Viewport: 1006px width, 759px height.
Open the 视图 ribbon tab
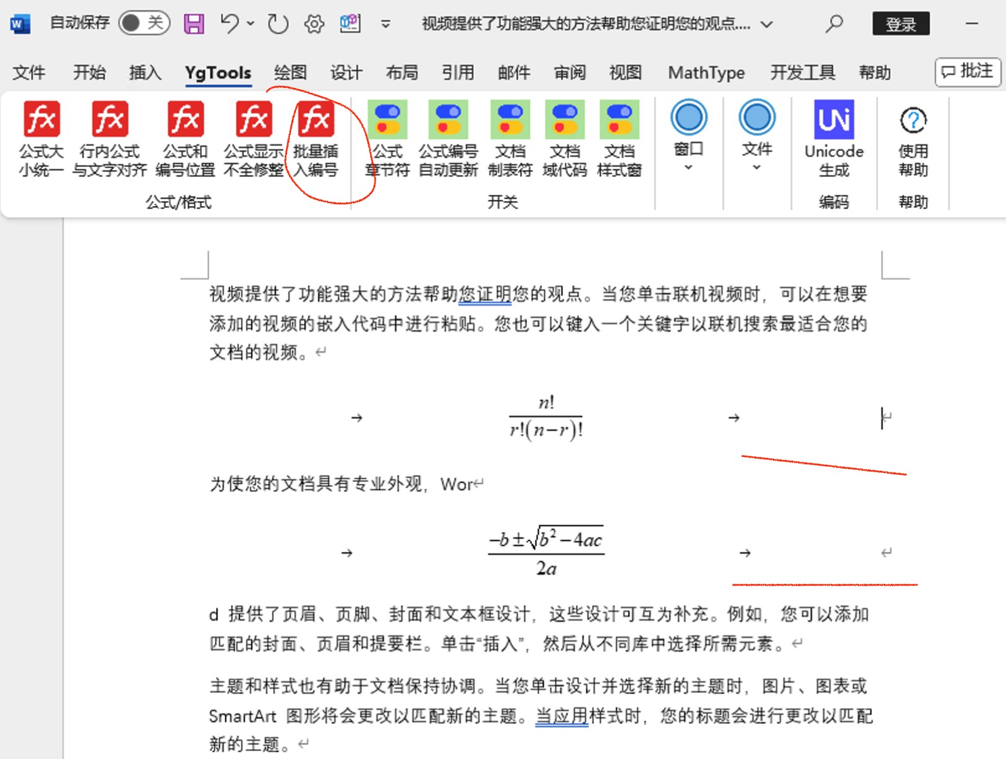point(626,72)
